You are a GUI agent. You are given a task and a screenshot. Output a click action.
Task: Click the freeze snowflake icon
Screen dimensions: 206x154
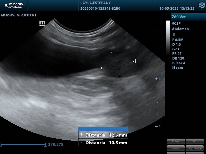tap(202, 5)
